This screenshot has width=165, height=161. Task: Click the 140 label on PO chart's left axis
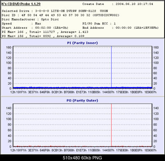[x=9, y=108]
